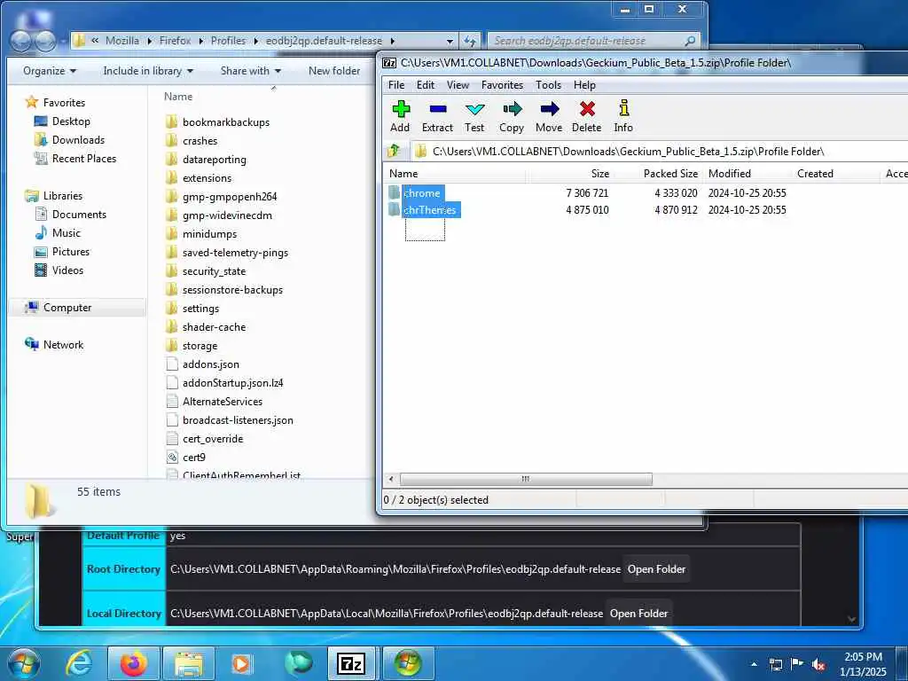The height and width of the screenshot is (681, 908).
Task: Click the 7-Zip Add toolbar icon
Action: tap(400, 116)
